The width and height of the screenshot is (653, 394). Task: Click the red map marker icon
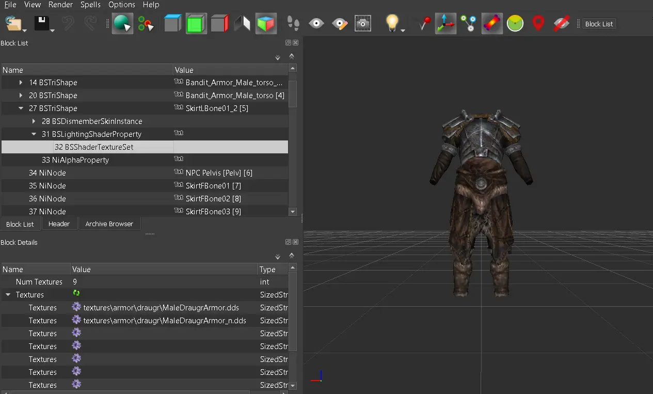click(538, 23)
